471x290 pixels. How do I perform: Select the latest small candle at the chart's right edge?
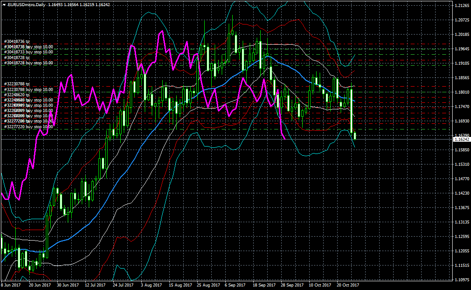pyautogui.click(x=355, y=136)
